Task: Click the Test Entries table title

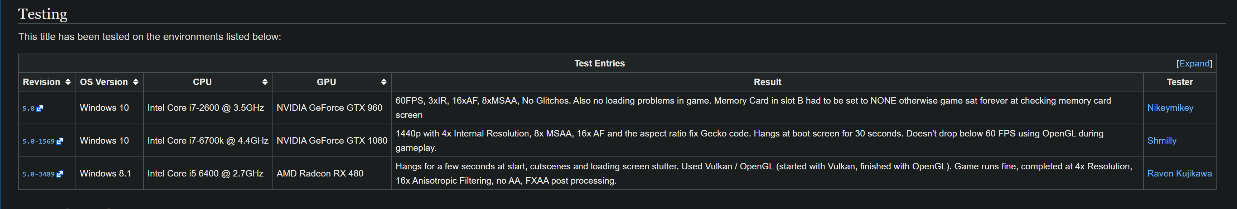Action: [x=599, y=63]
